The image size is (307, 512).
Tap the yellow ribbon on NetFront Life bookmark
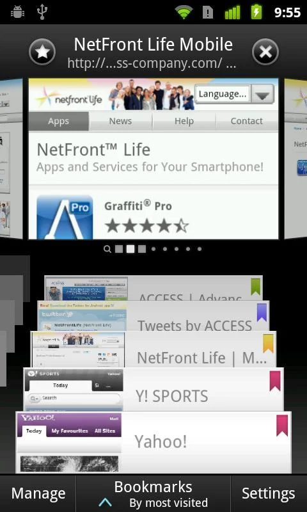(x=268, y=344)
